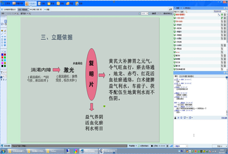Click in the chat message input area
This screenshot has height=154, width=228.
click(200, 131)
